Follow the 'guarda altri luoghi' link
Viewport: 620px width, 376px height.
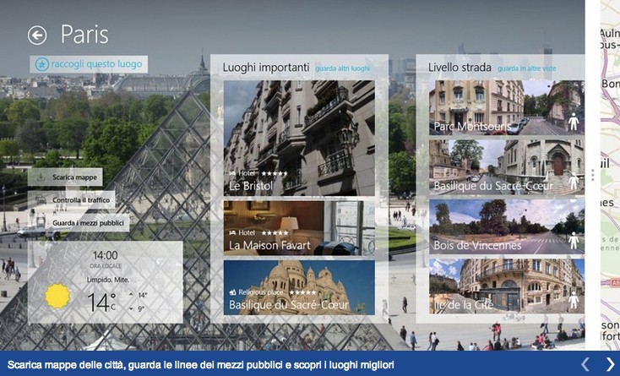click(342, 68)
